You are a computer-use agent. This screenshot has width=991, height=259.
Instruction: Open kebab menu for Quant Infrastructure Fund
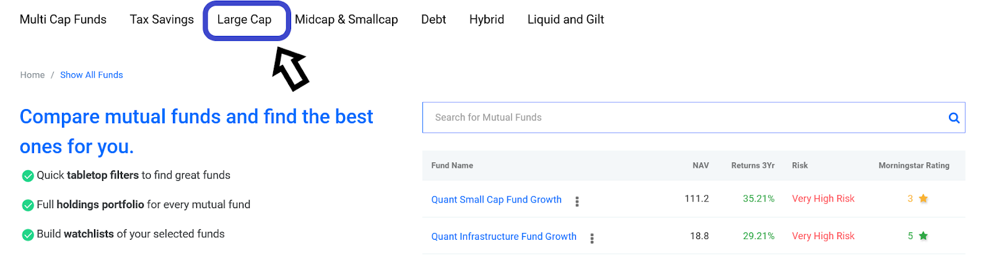click(592, 239)
